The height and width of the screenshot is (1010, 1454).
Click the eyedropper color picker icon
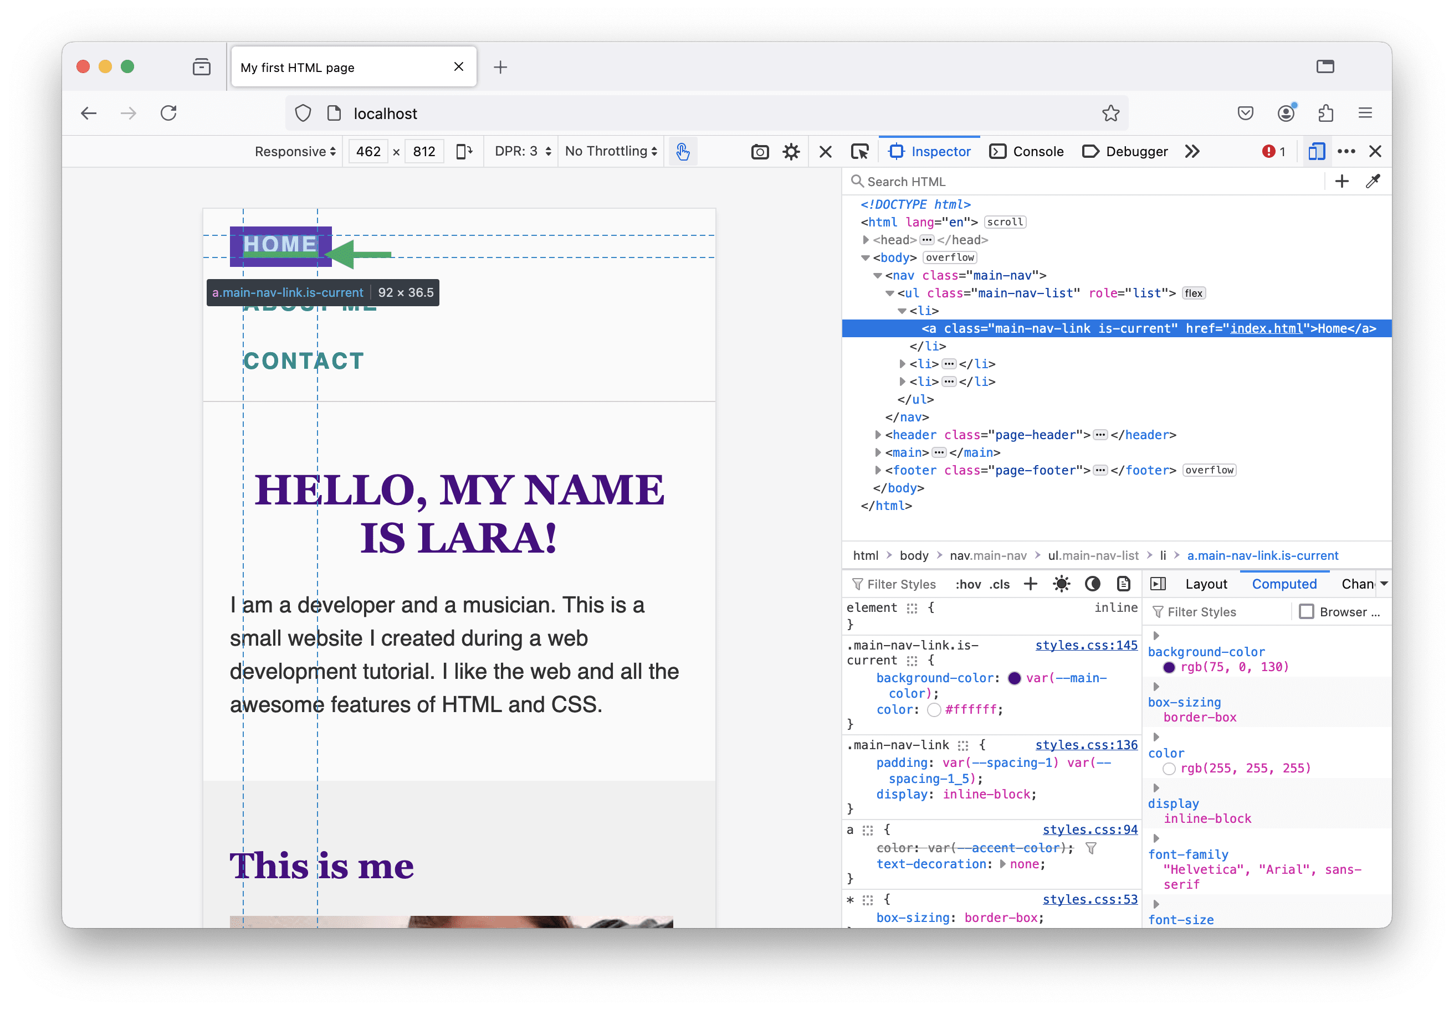[1373, 182]
